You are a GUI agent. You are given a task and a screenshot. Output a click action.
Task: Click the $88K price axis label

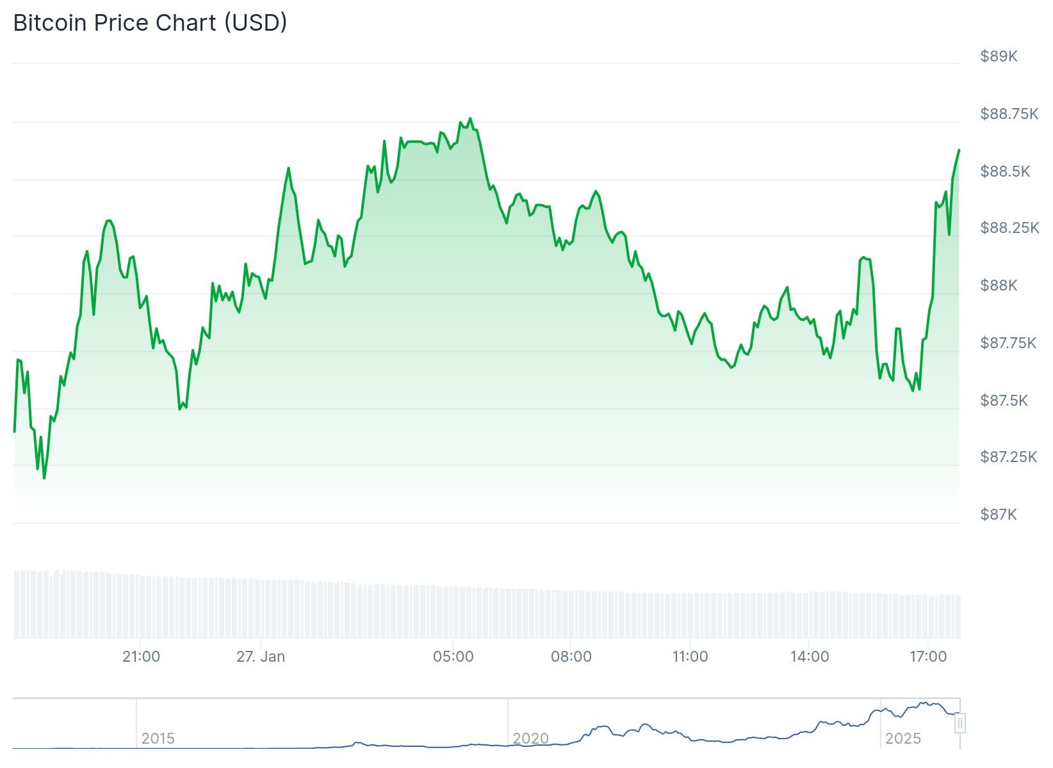tap(999, 285)
